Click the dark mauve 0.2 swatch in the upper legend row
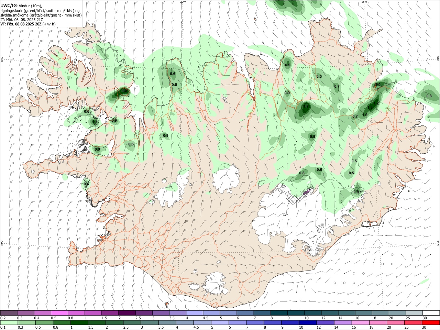The width and height of the screenshot is (440, 330). coord(9,313)
